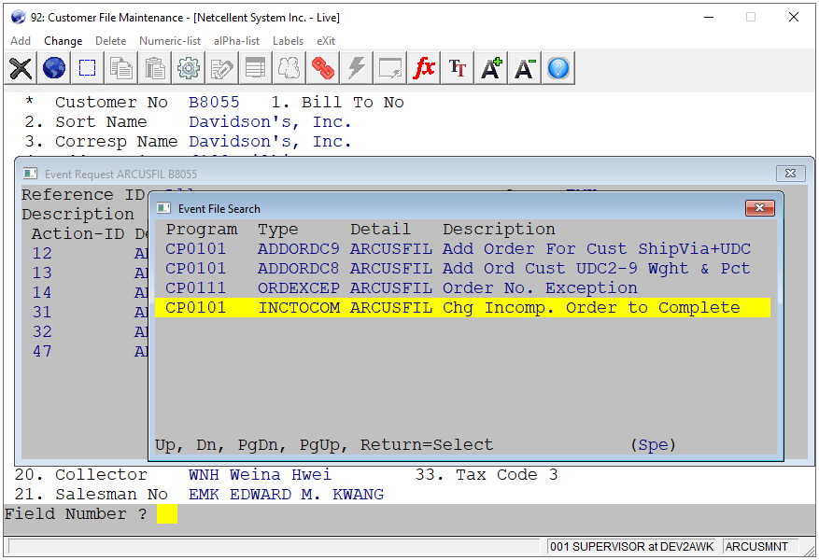Click the Sort Name value Davidson's, Inc.
Viewport: 819px width, 560px height.
pyautogui.click(x=270, y=122)
